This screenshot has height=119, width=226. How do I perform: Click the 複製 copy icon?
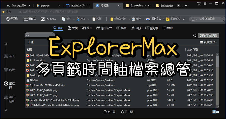(63, 19)
